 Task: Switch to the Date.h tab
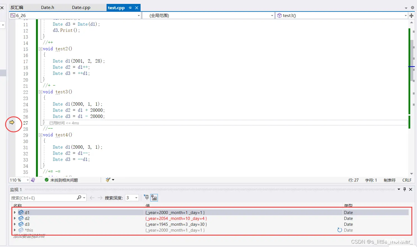click(x=47, y=8)
